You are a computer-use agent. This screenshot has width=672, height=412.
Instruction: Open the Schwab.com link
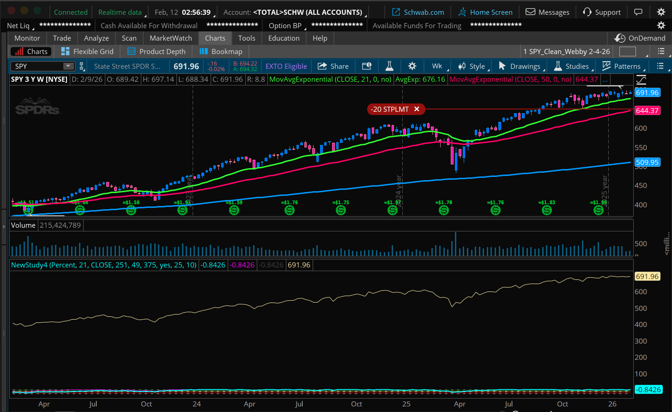tap(418, 12)
